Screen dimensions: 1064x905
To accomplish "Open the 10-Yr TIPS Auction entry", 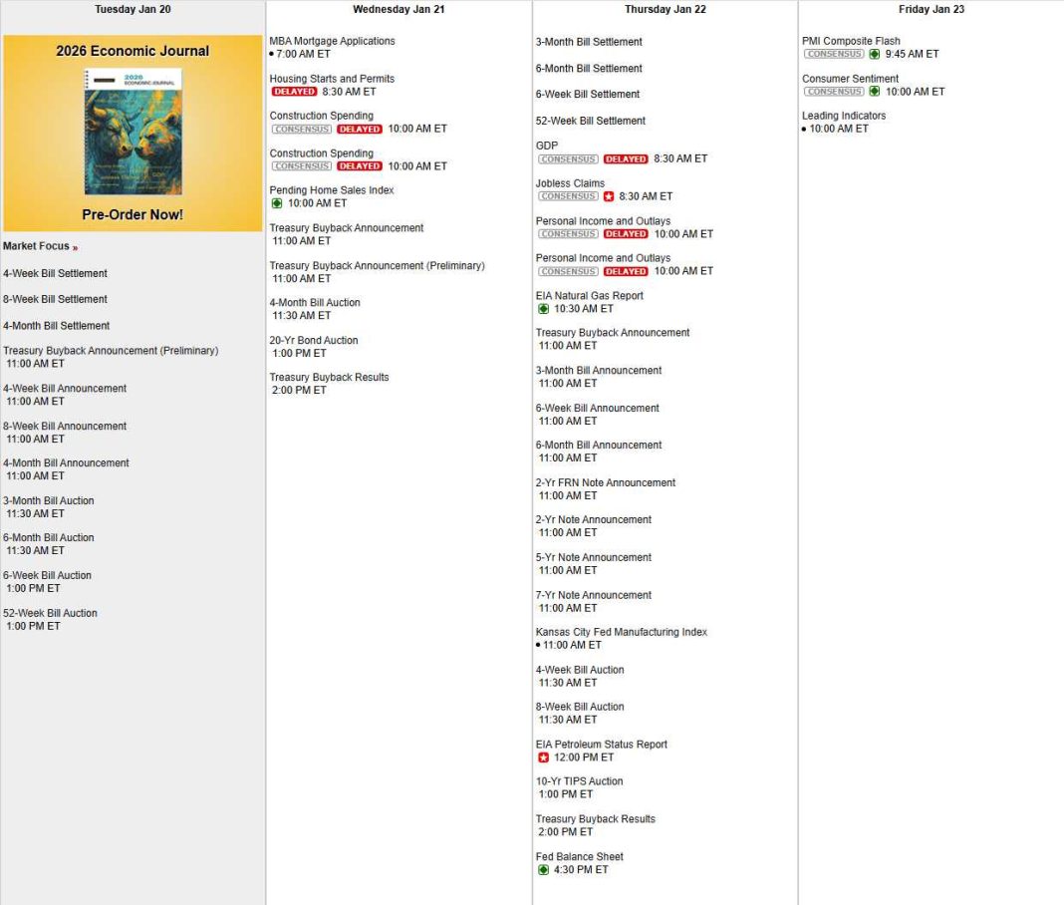I will tap(579, 781).
